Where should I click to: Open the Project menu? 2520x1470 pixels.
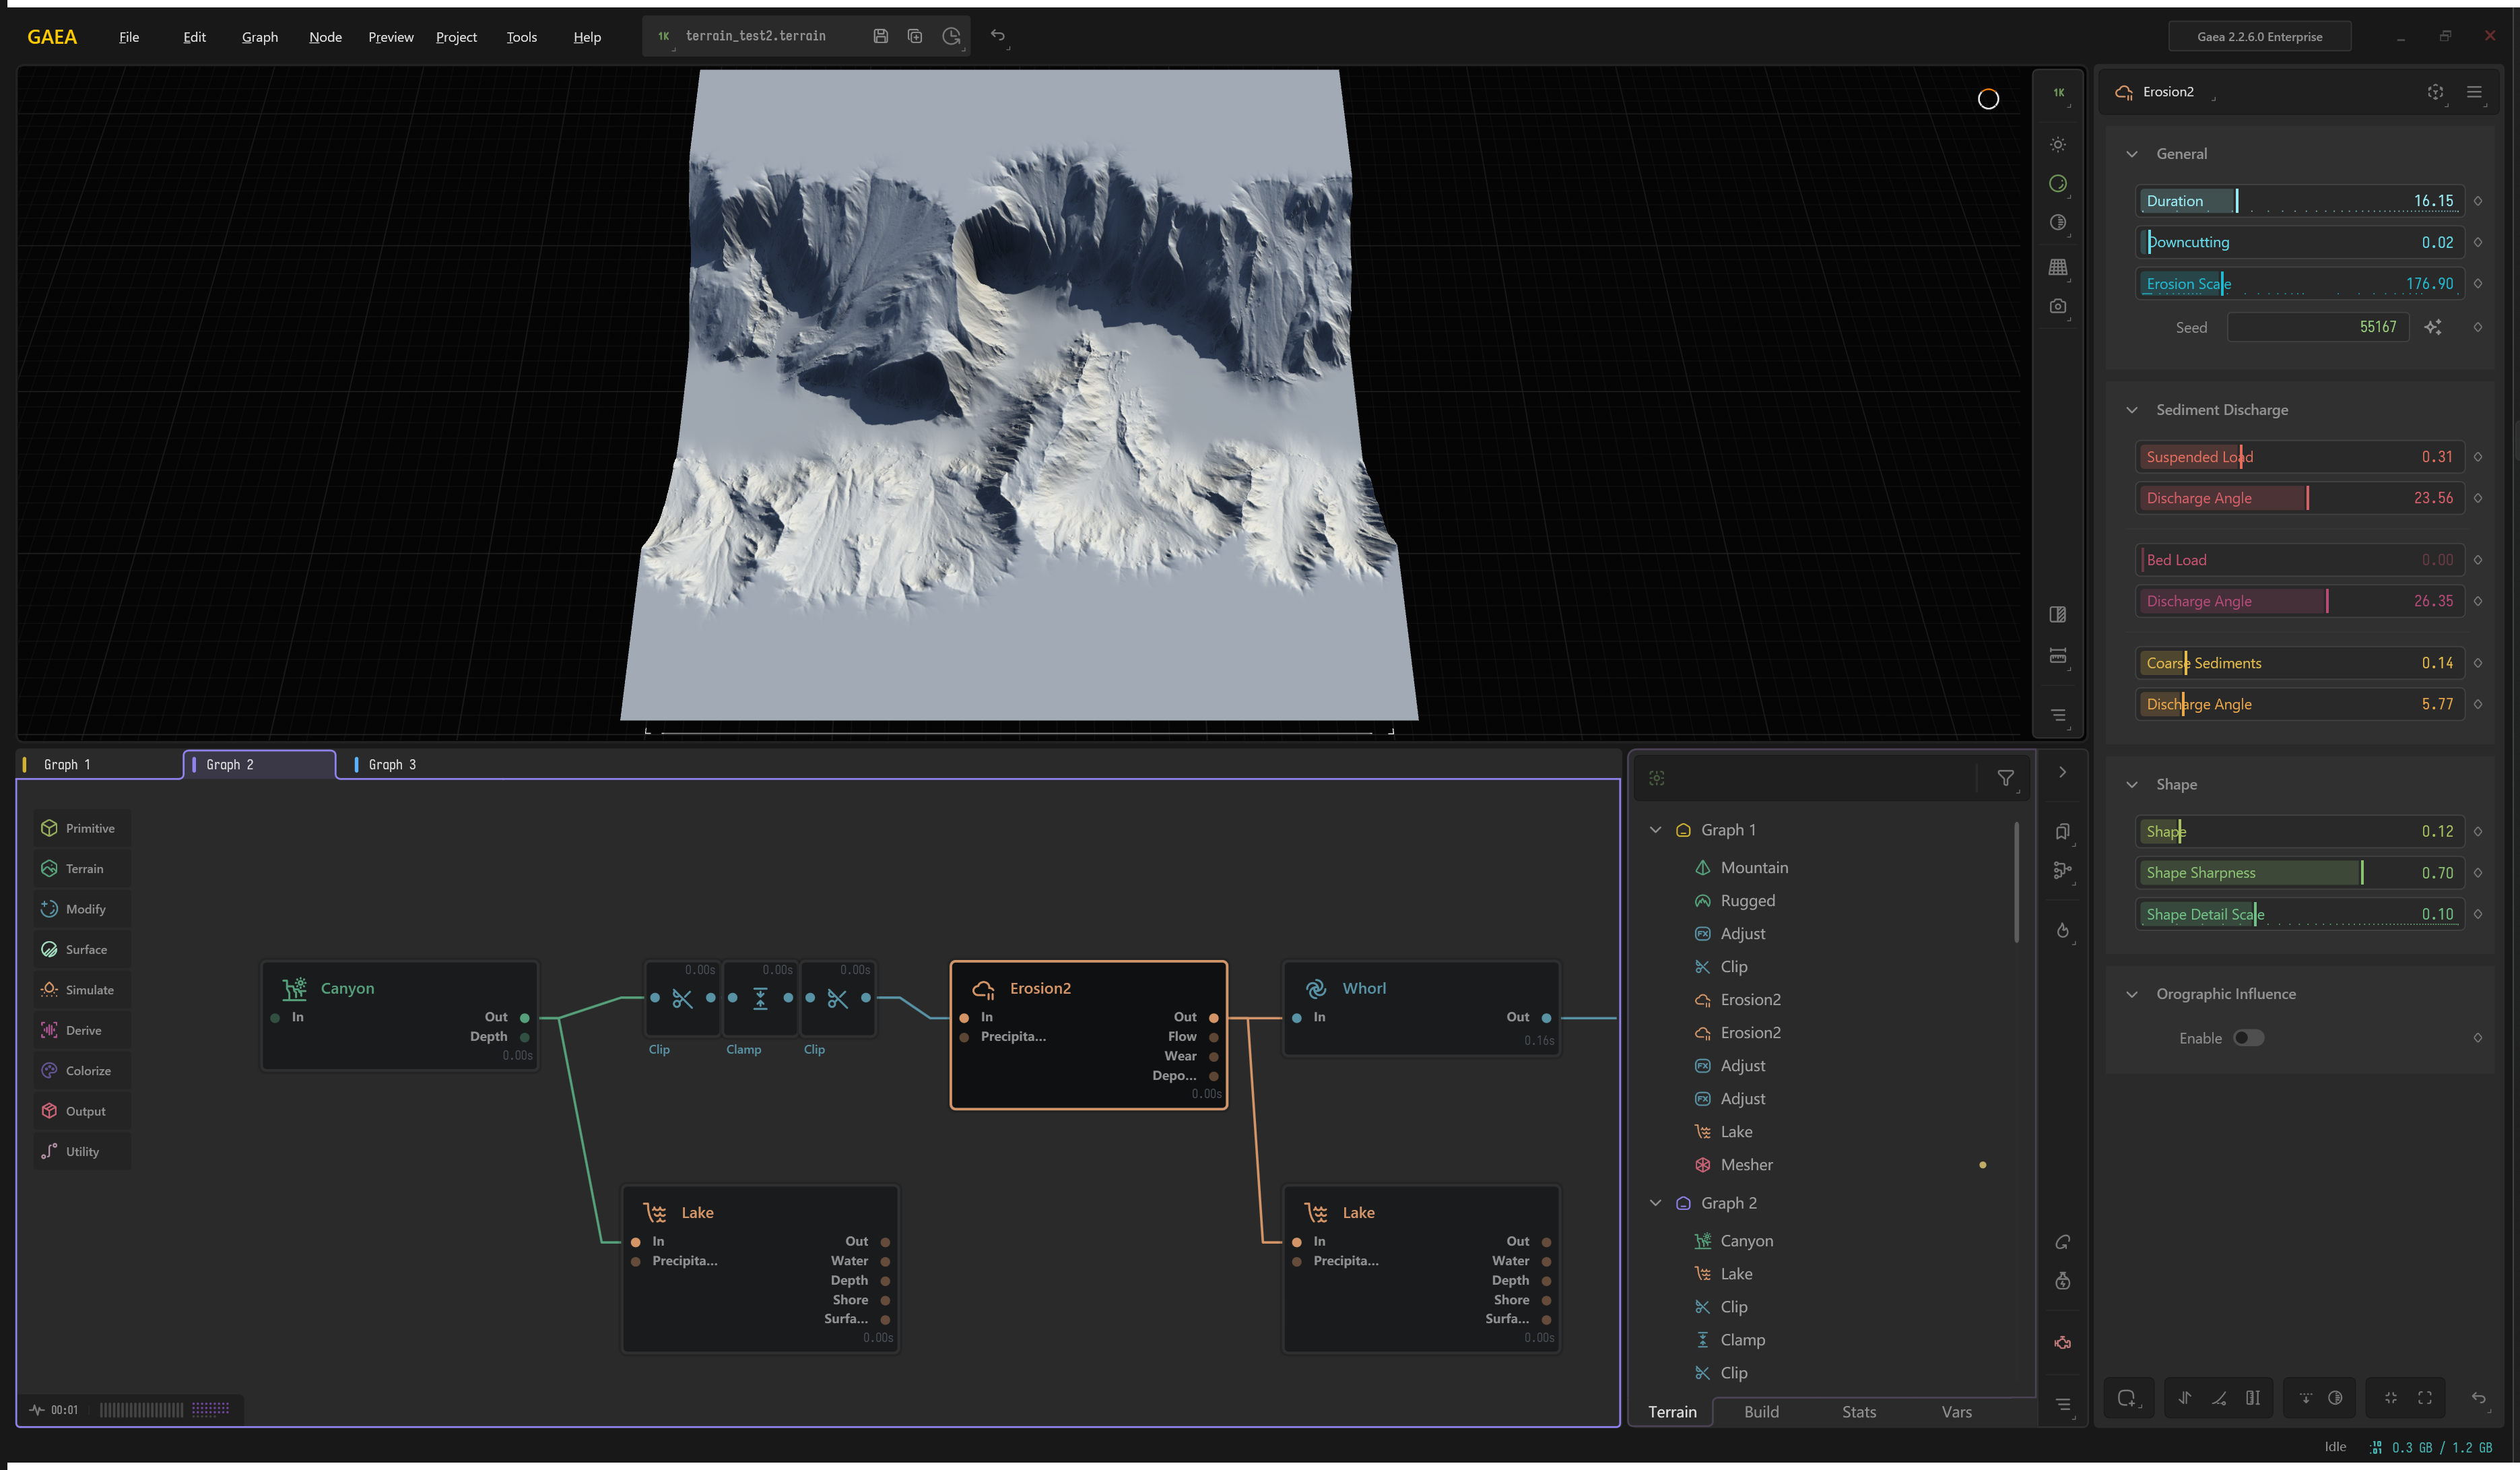pyautogui.click(x=456, y=37)
